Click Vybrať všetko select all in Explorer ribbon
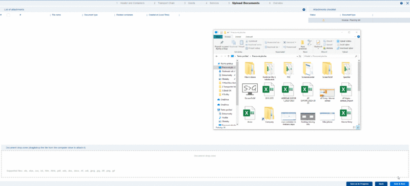Screen dimensions: 410x186 (x=344, y=41)
